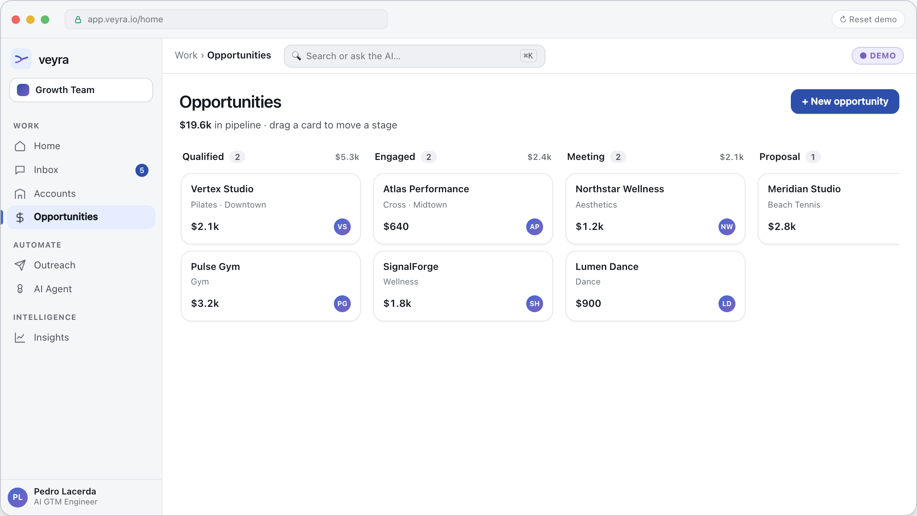
Task: Go to Accounts in sidebar
Action: pos(81,194)
